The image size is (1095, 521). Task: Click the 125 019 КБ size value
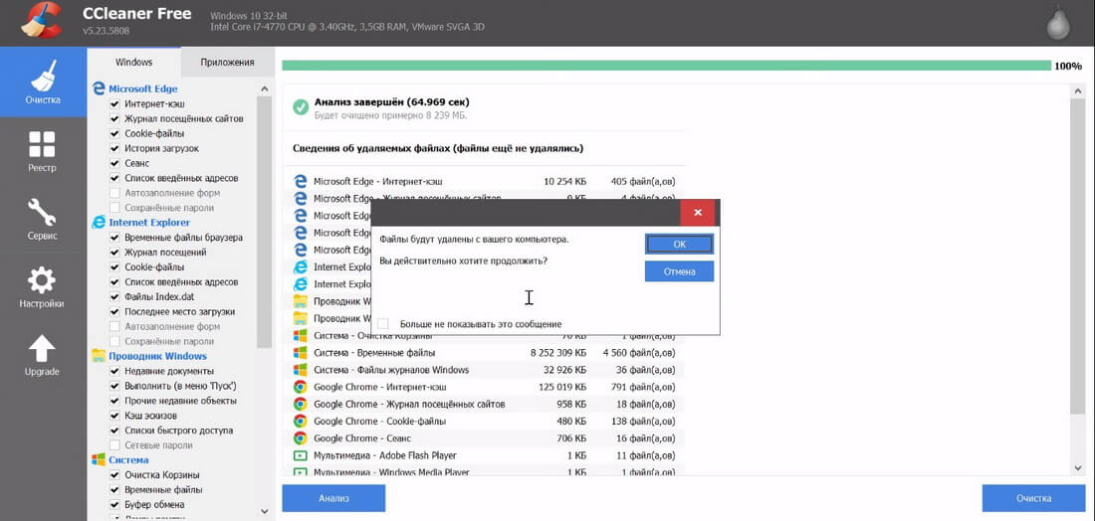(x=562, y=387)
